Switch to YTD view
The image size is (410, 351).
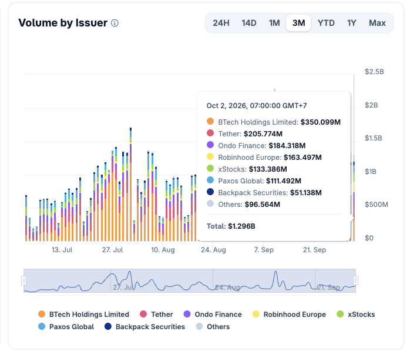click(x=326, y=23)
